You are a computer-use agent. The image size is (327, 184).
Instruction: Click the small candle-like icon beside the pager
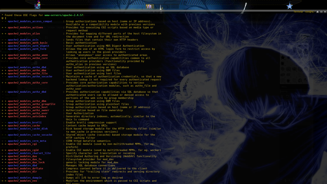[161, 7]
